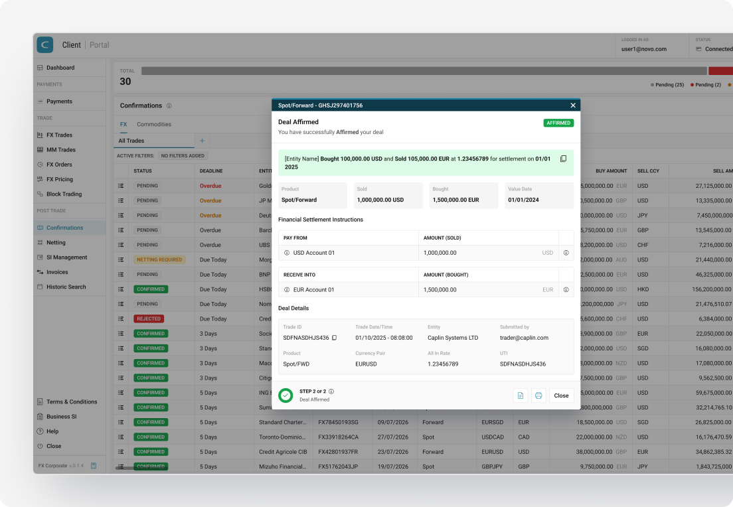
Task: Click FX78450193SG trade reference
Action: tap(339, 423)
